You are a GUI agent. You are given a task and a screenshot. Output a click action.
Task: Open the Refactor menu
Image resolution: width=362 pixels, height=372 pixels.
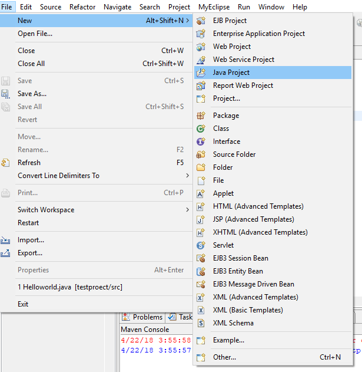click(x=82, y=7)
